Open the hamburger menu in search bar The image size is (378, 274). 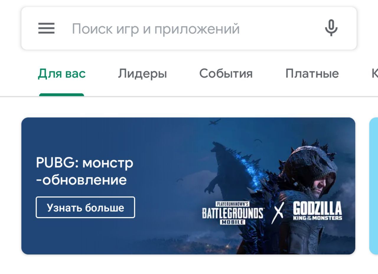point(46,29)
